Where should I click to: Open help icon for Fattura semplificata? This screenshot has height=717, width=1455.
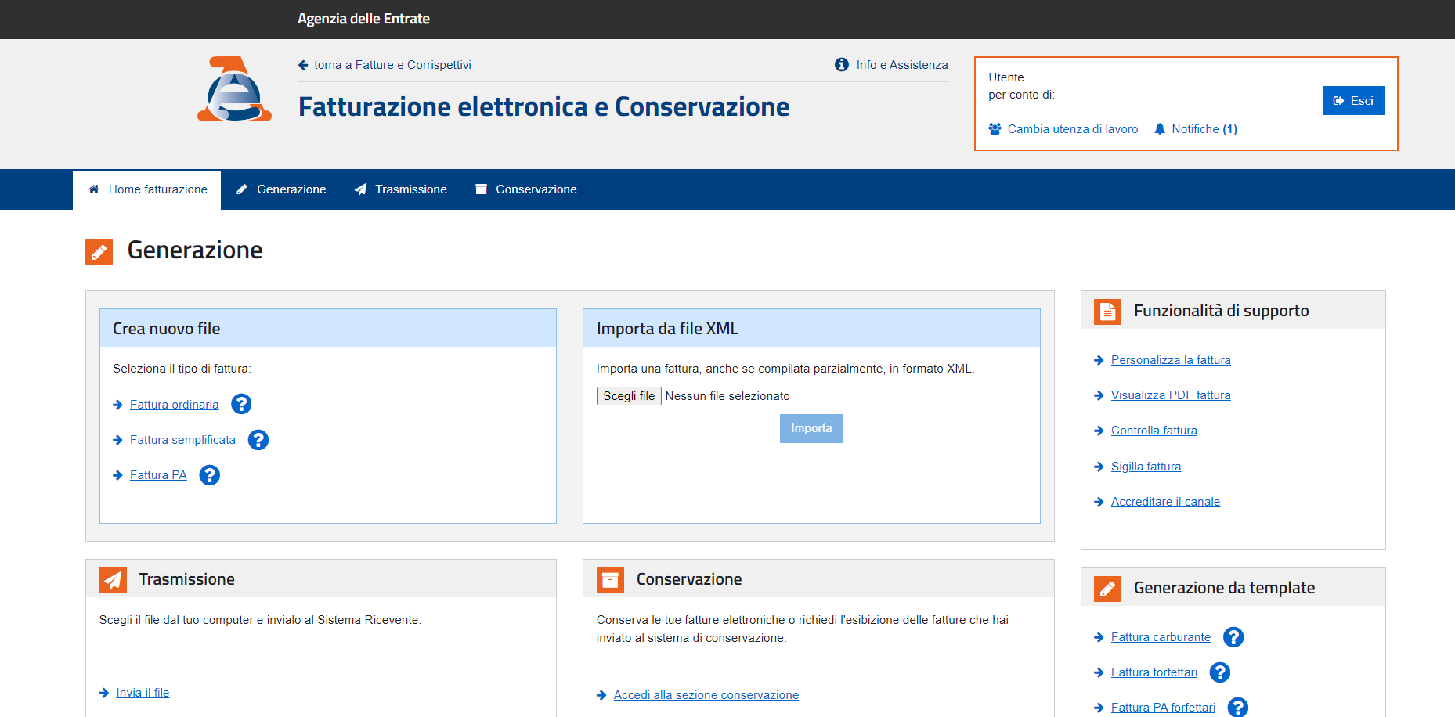point(258,440)
